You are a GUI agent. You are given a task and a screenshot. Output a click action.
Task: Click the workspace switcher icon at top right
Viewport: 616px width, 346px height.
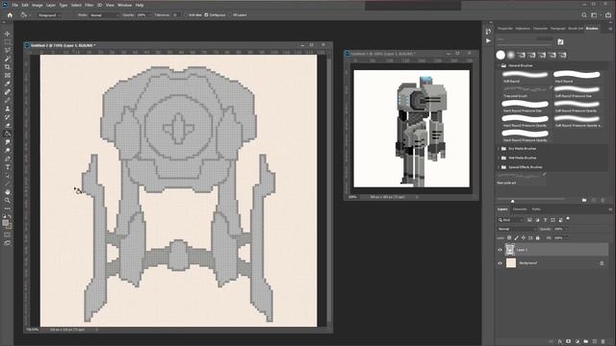coord(594,15)
